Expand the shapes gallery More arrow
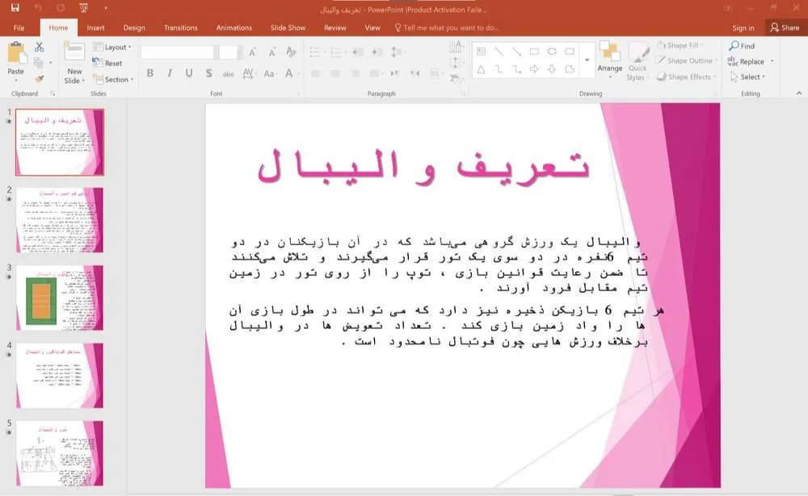This screenshot has width=808, height=496. 587,60
